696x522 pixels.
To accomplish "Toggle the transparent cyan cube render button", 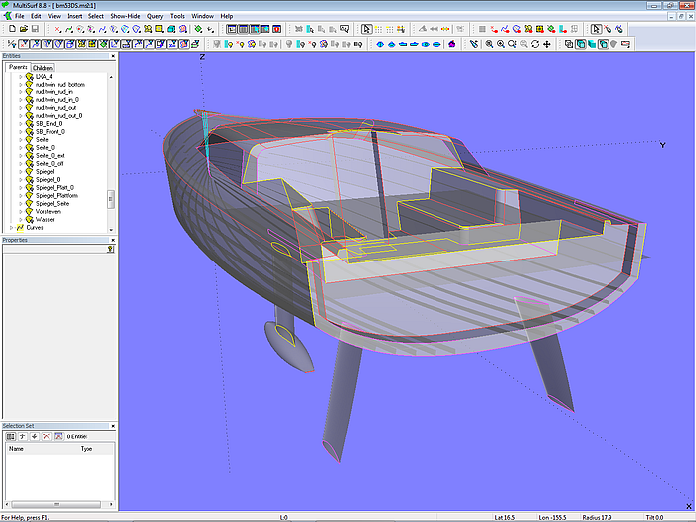I will (604, 44).
